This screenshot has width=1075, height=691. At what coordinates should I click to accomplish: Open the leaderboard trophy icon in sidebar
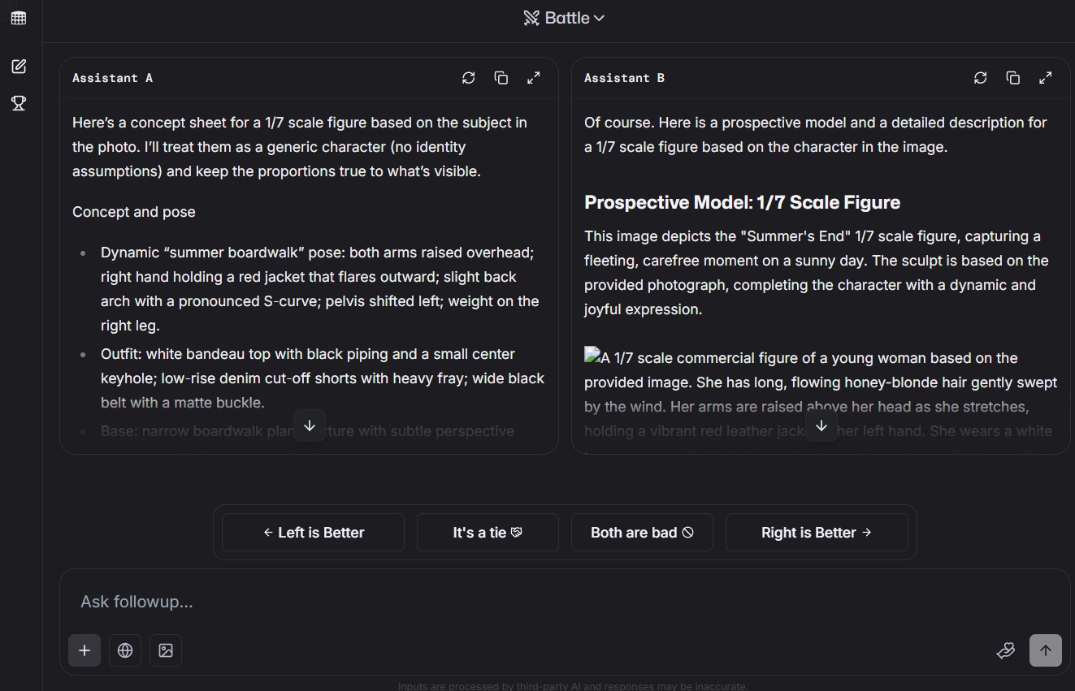[19, 103]
